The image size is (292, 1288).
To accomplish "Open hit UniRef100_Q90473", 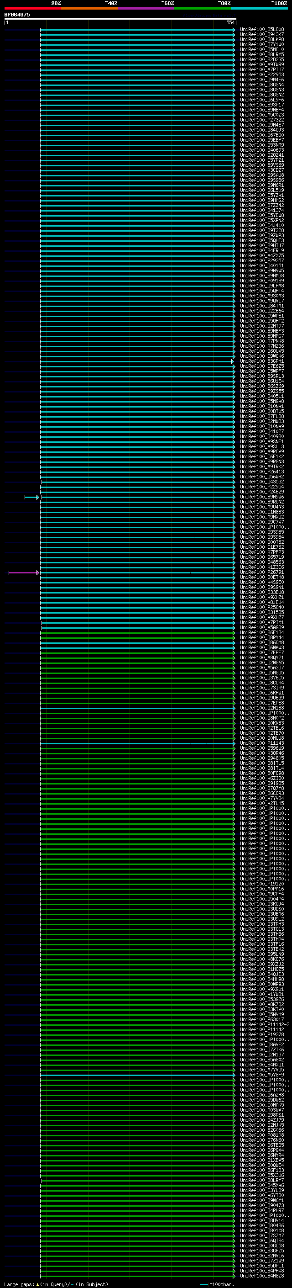I will click(262, 1205).
